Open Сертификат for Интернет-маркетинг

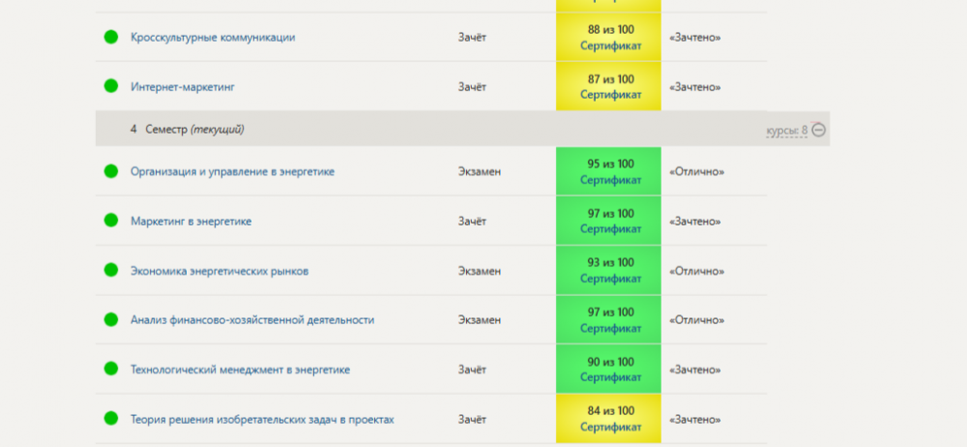[x=610, y=95]
